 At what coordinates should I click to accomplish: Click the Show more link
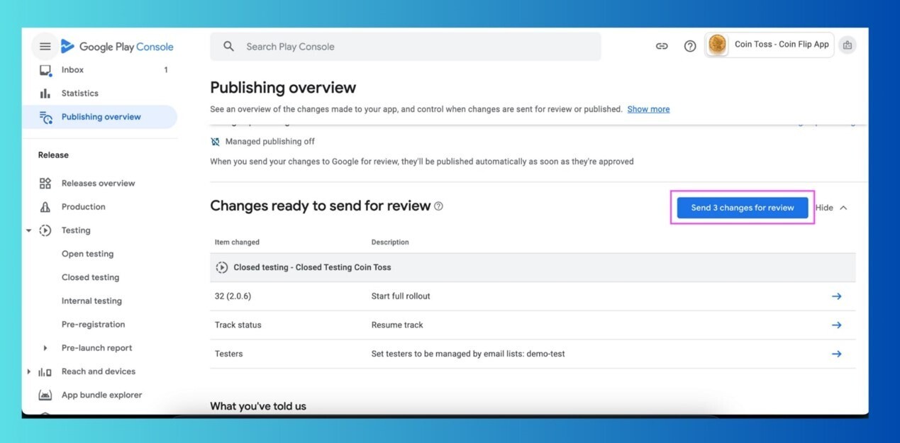pos(648,109)
